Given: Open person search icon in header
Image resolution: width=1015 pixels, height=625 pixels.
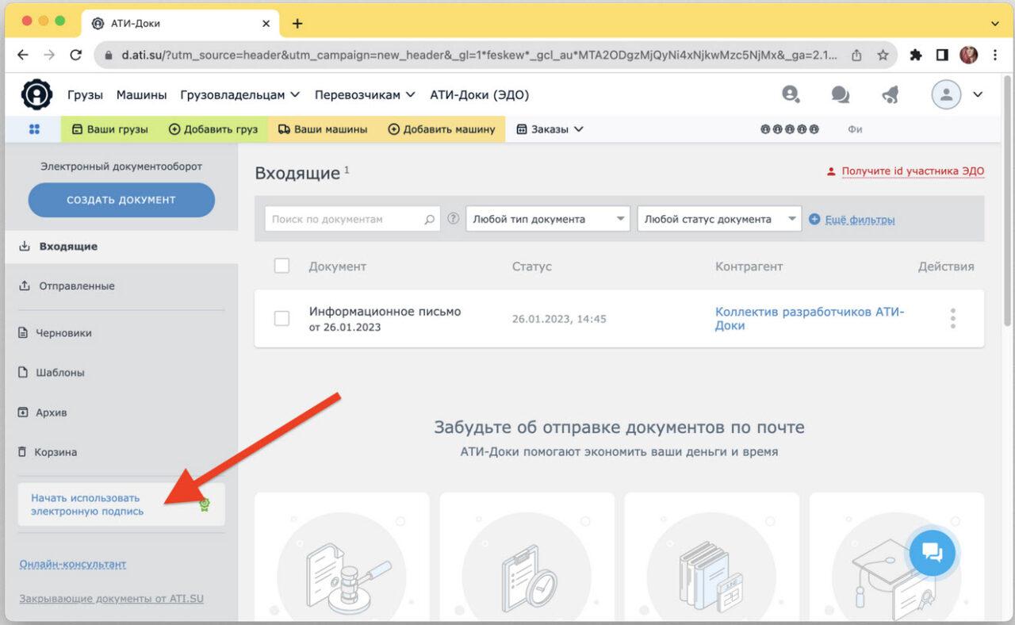Looking at the screenshot, I should click(791, 94).
